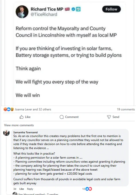
Task: Open the post reaction emoji summary
Action: pos(9,110)
